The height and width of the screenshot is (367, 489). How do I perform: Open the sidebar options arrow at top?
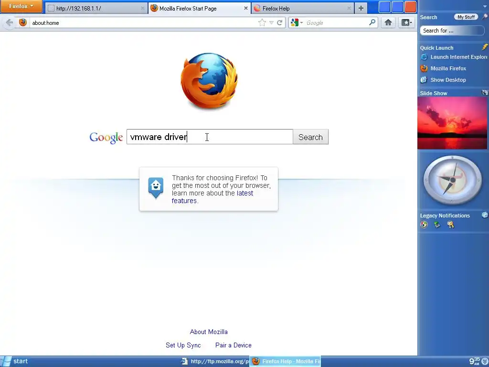pos(485,6)
